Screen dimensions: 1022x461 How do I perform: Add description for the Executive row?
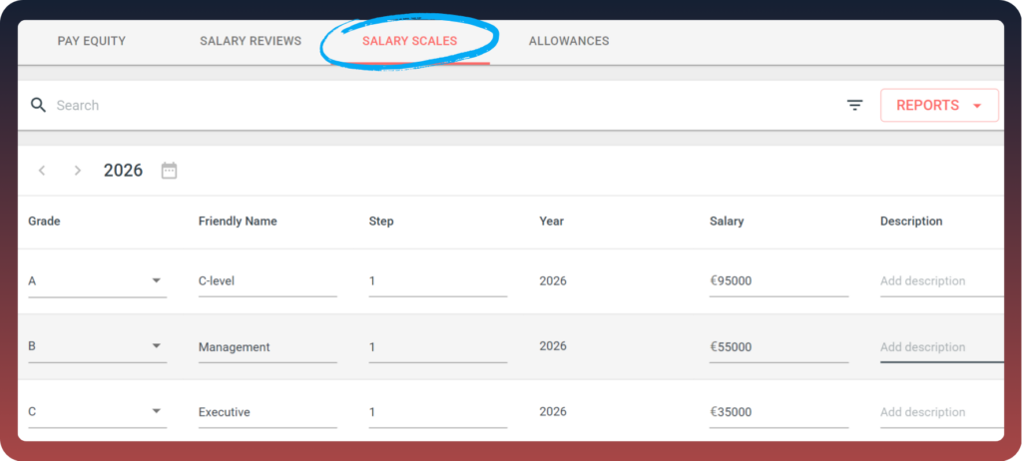point(942,411)
